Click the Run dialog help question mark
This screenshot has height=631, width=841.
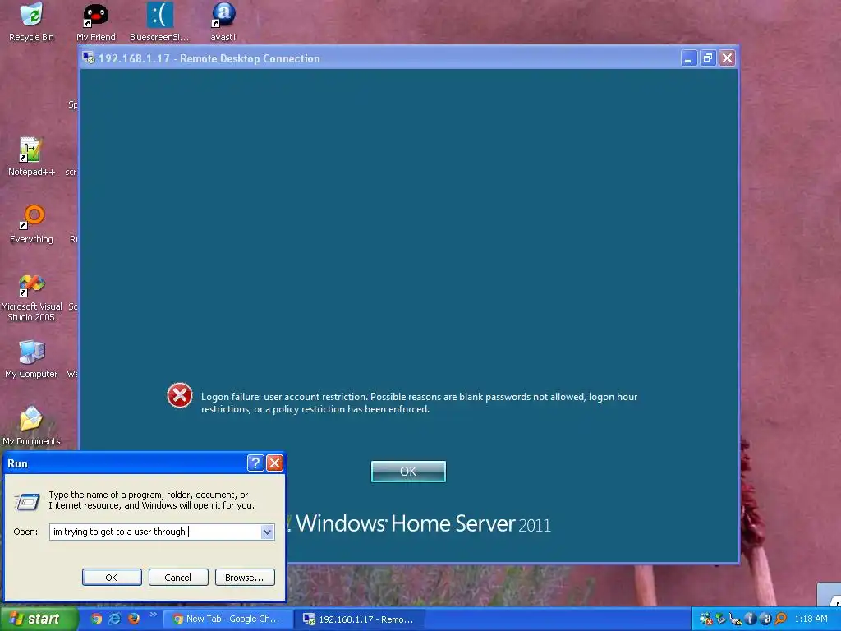click(x=255, y=463)
